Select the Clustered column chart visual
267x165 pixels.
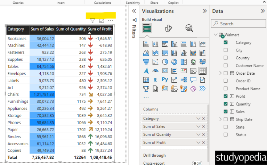click(174, 44)
